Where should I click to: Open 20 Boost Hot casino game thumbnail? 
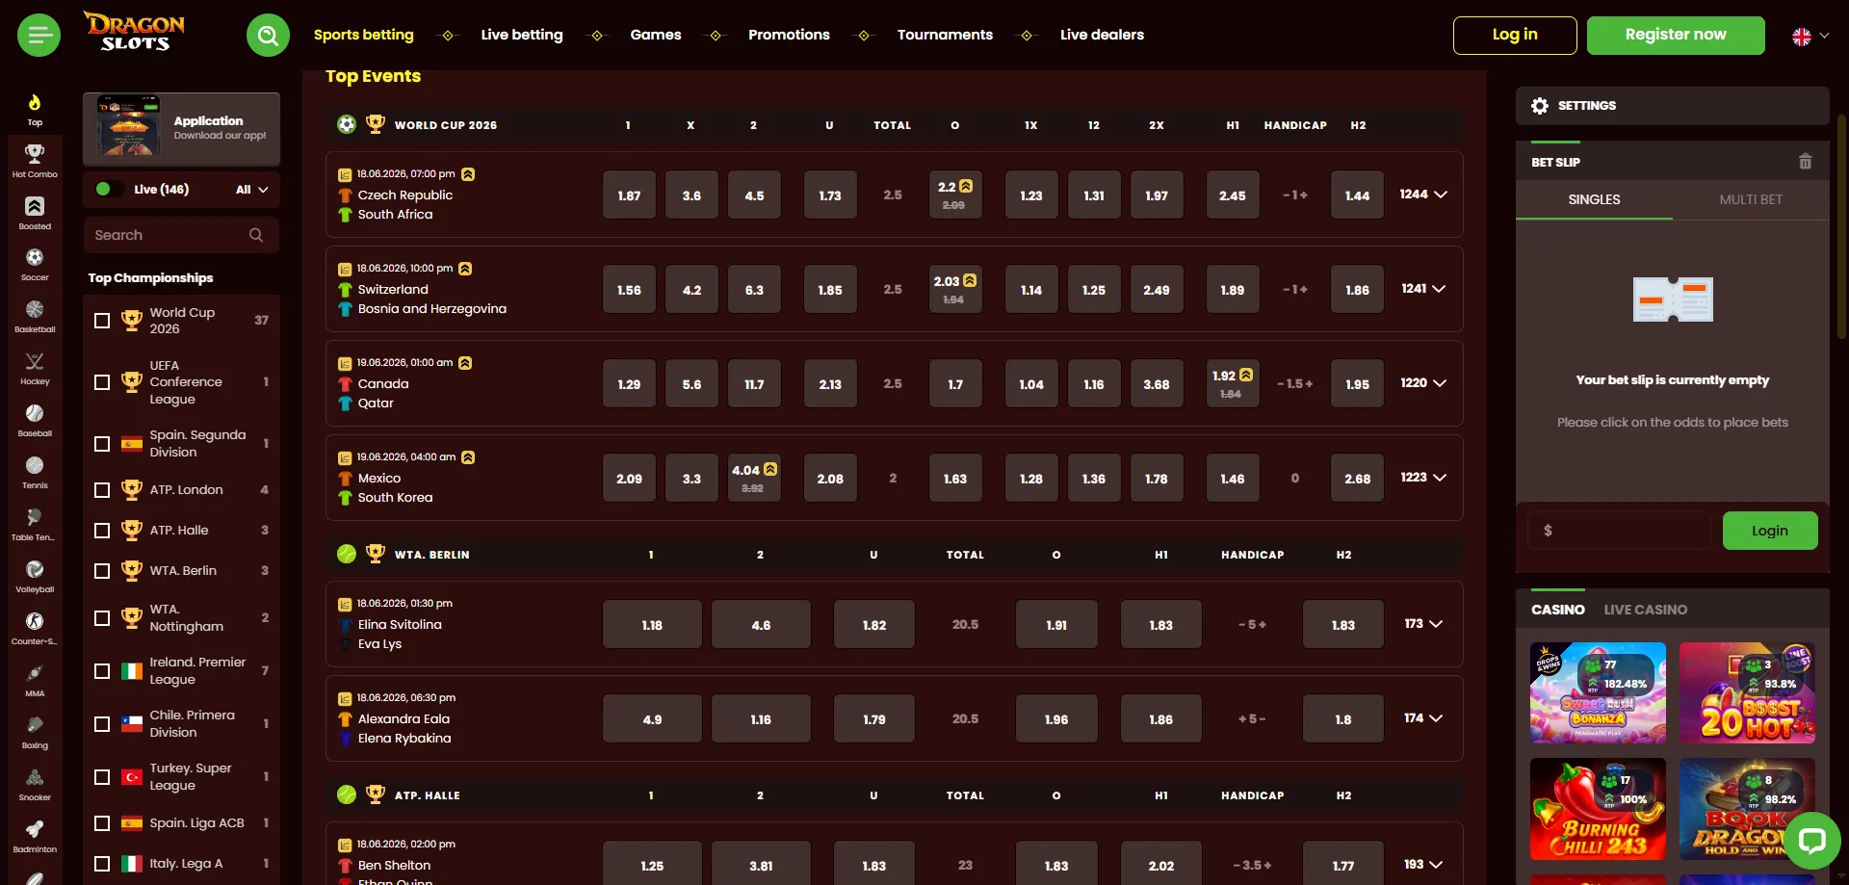[1747, 693]
